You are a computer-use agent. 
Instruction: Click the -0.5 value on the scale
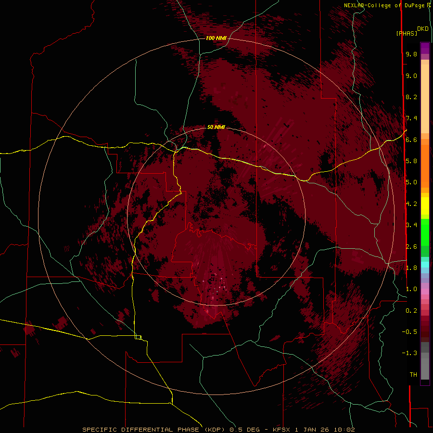pyautogui.click(x=409, y=331)
